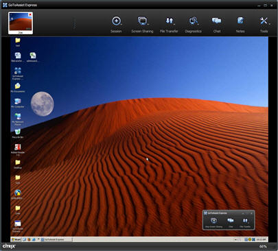Click third quick launch icon after Firefox
The width and height of the screenshot is (278, 251).
click(x=34, y=239)
